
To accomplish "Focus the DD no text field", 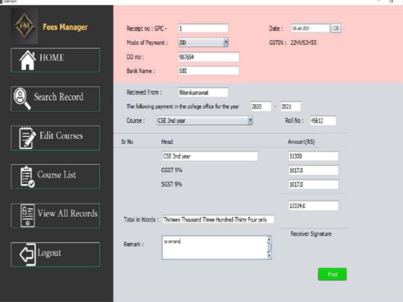I will (208, 57).
